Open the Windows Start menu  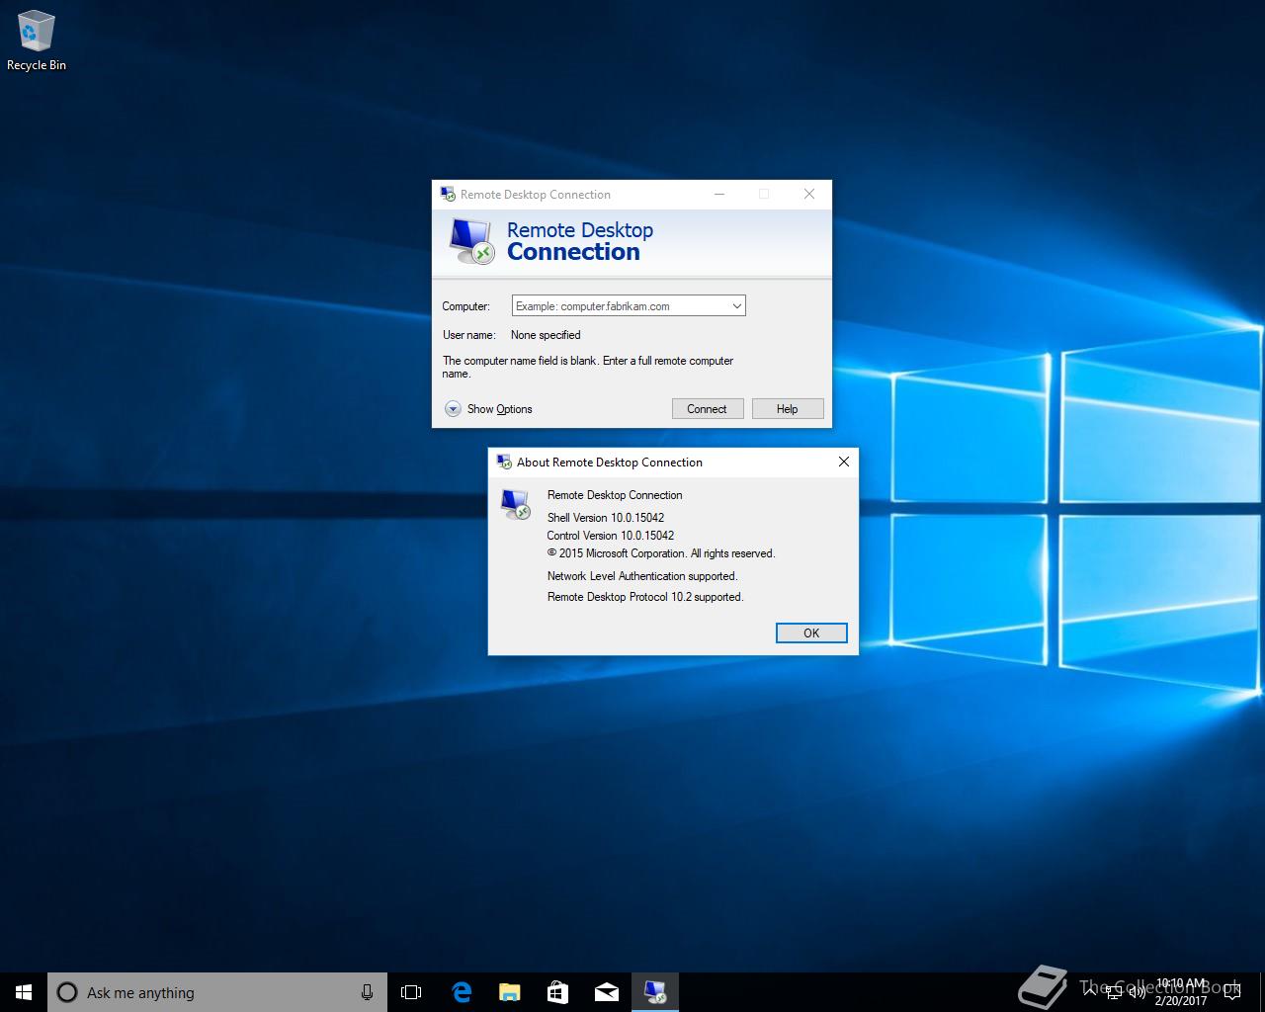click(x=24, y=992)
